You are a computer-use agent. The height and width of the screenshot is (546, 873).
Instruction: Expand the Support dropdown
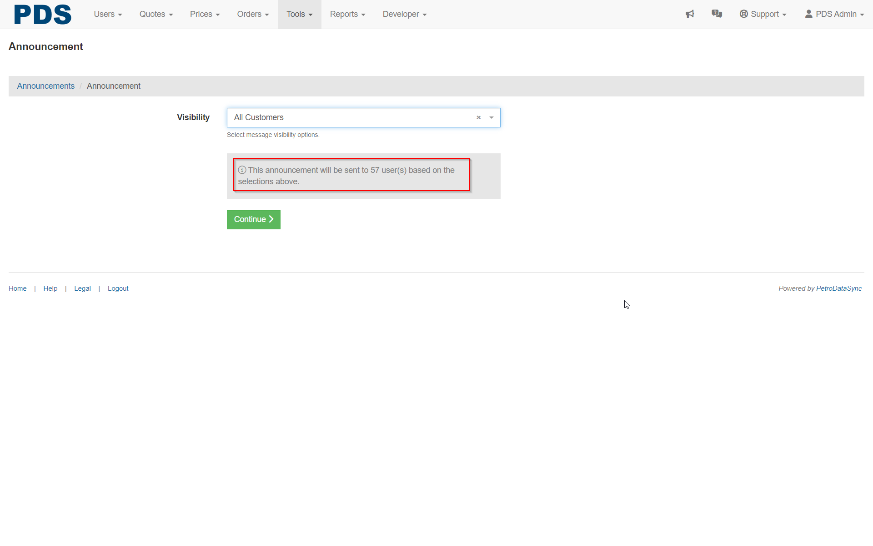tap(763, 14)
